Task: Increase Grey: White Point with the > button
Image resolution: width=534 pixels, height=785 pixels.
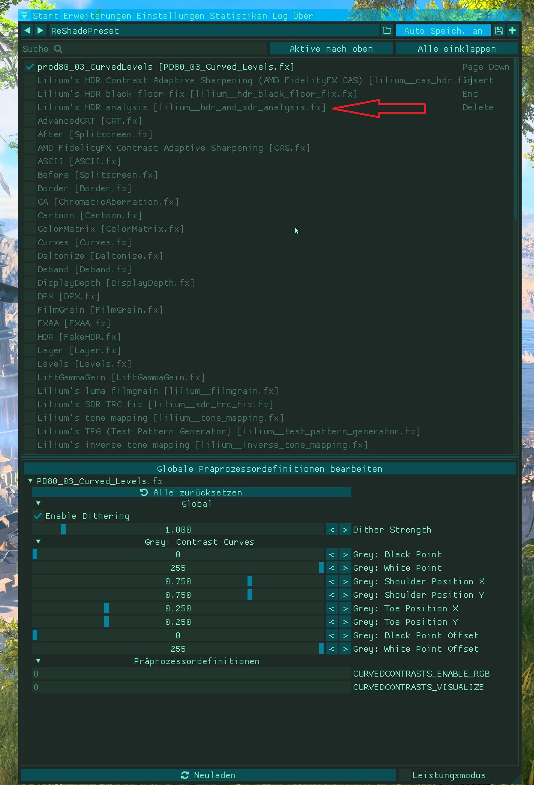Action: tap(345, 568)
